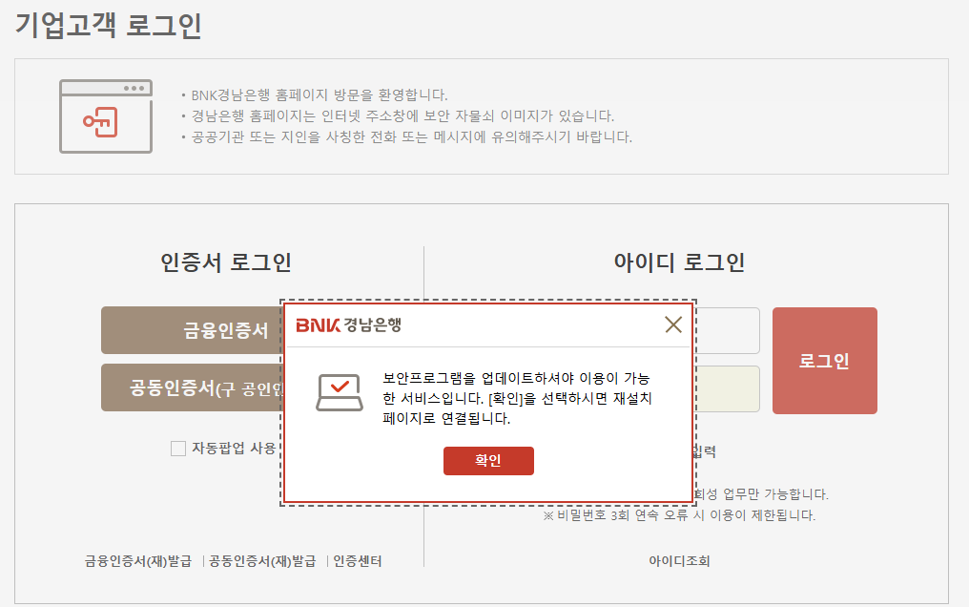Click the red 로그인 button
The height and width of the screenshot is (607, 969).
824,361
